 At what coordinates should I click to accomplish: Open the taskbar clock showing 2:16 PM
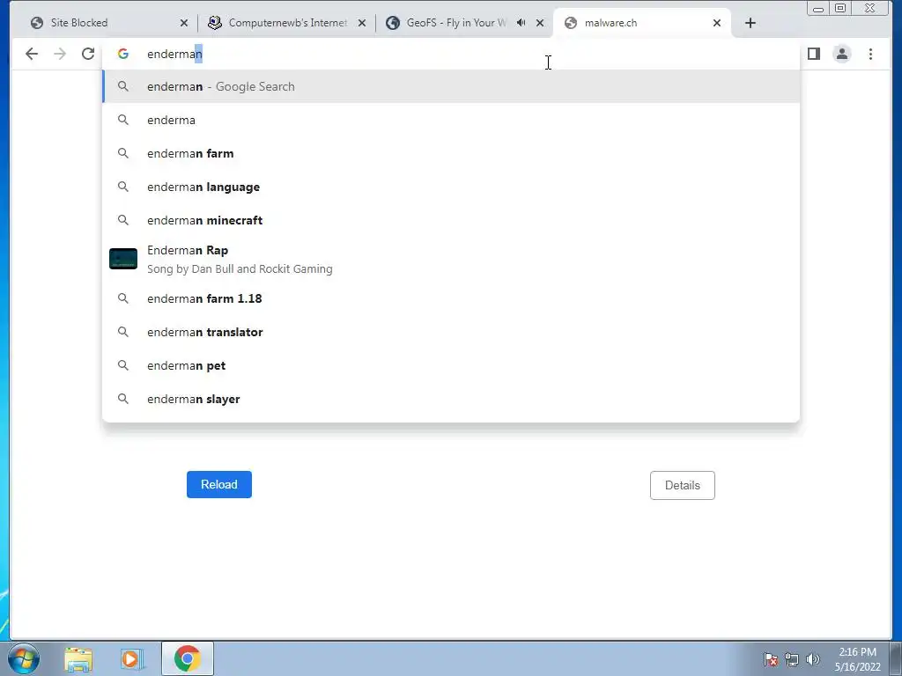857,658
